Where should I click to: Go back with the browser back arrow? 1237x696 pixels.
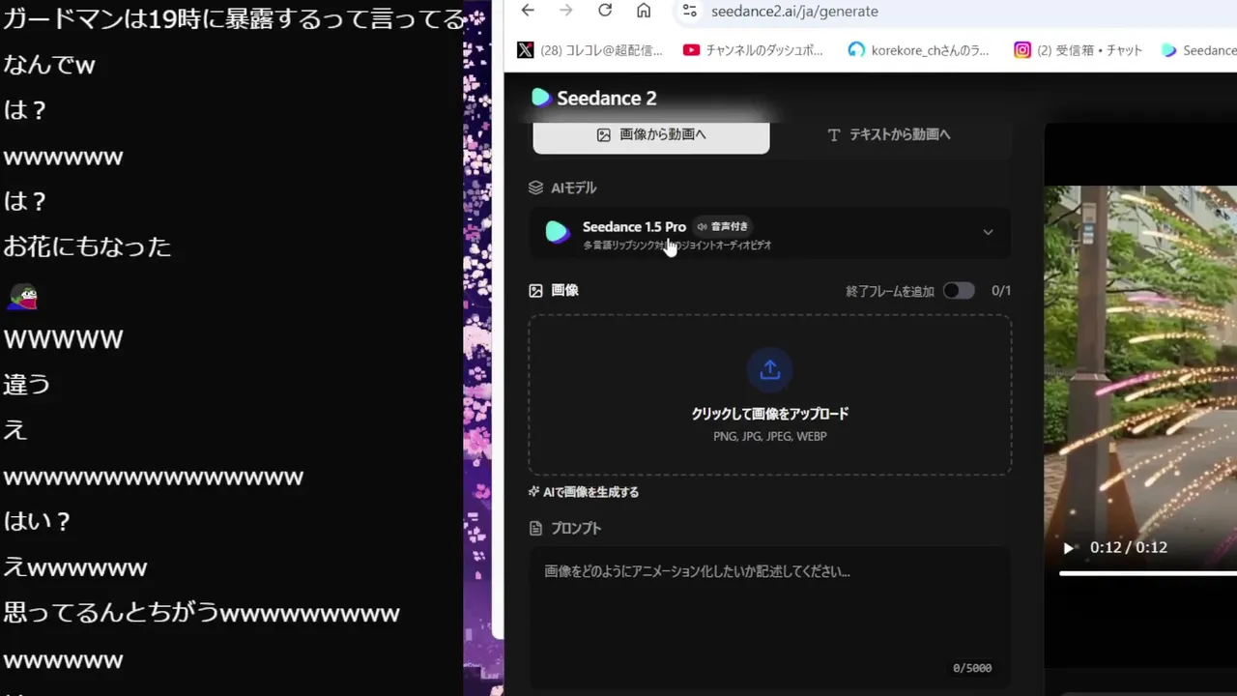click(528, 11)
